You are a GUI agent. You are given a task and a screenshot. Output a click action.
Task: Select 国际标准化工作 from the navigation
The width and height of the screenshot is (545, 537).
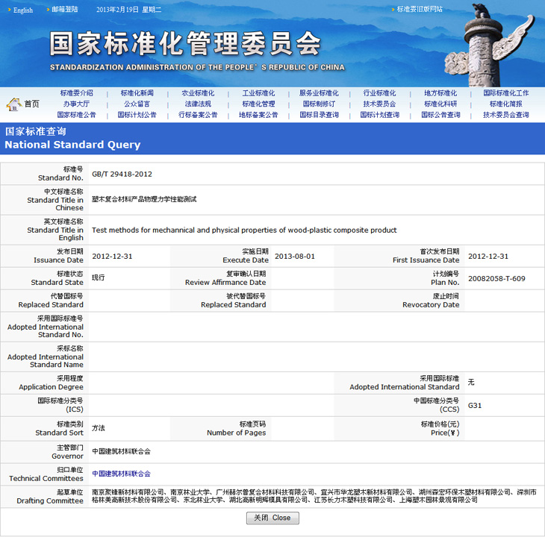[505, 93]
